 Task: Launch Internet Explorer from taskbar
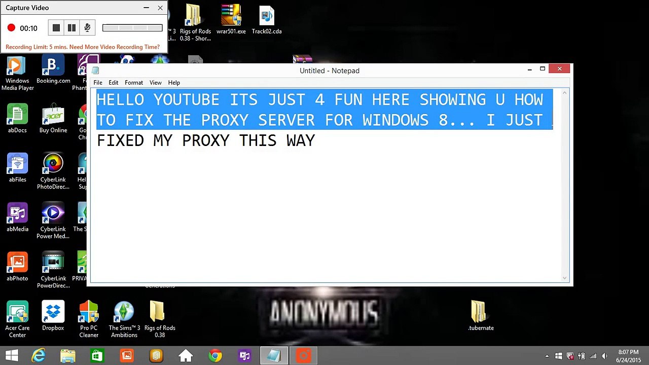pos(39,356)
